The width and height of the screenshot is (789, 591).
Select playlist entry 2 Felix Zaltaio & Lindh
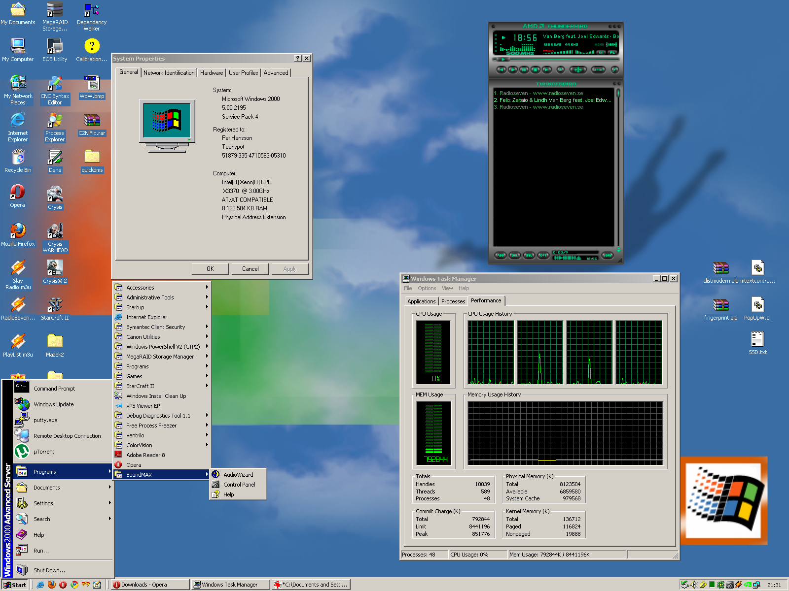pyautogui.click(x=553, y=100)
